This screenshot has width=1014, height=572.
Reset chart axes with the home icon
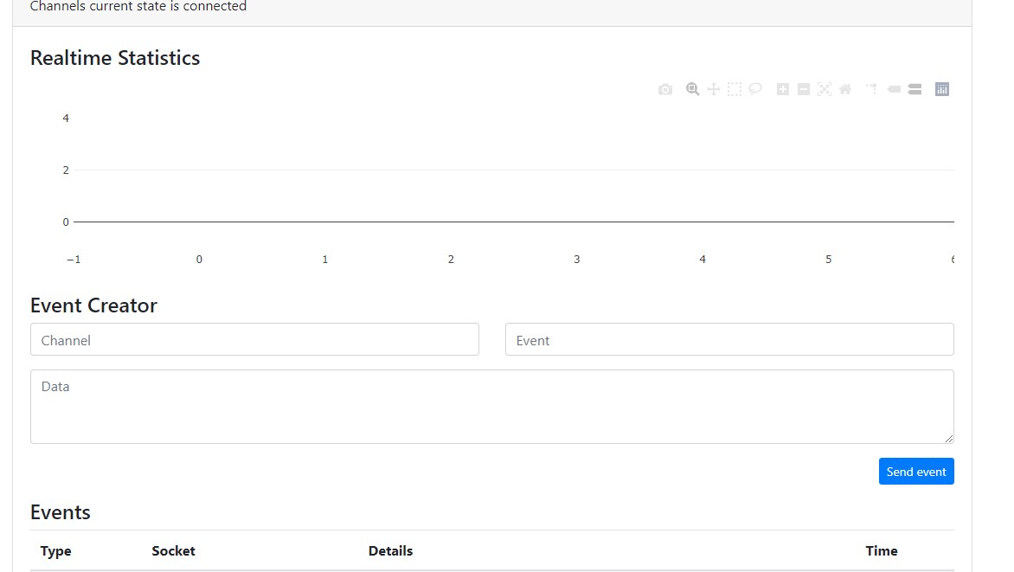click(845, 89)
